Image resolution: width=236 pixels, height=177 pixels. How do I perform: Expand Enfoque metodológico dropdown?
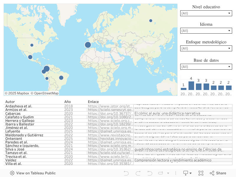pos(206,48)
